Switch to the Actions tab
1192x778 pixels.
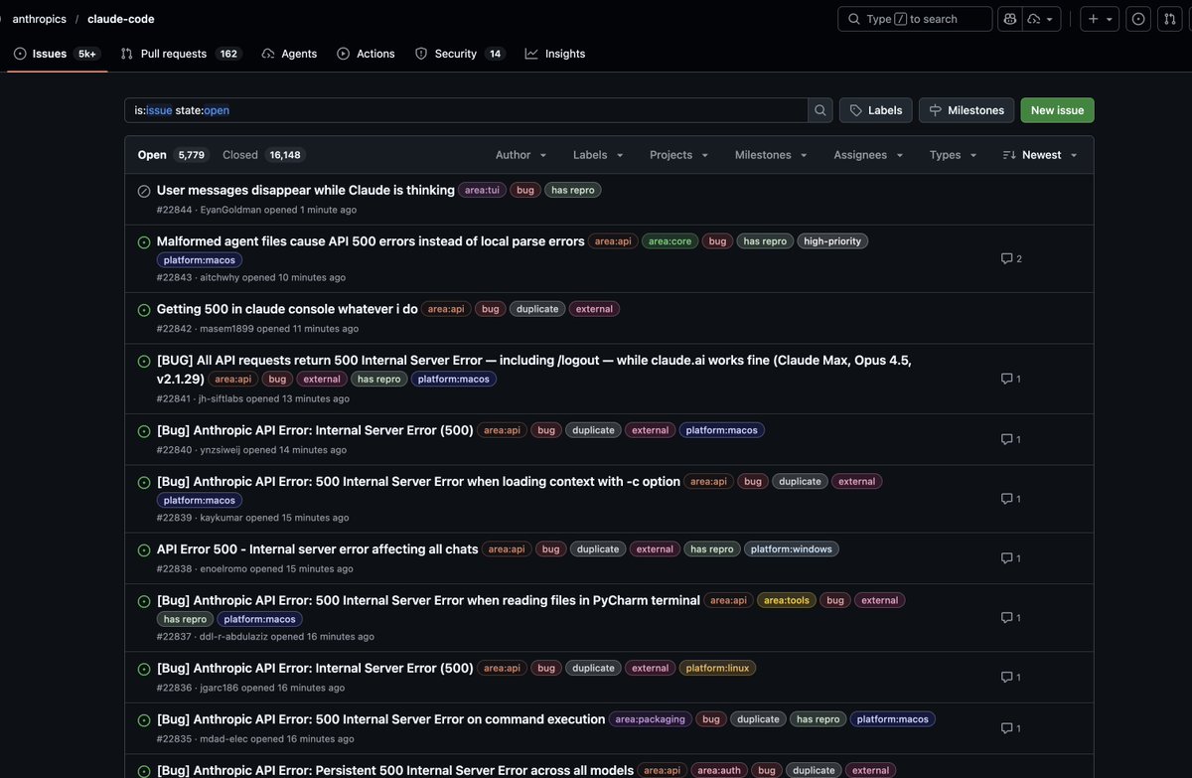[x=366, y=54]
